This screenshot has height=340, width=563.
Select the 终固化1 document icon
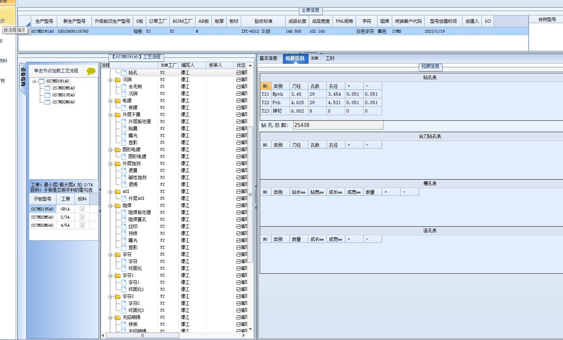124,290
